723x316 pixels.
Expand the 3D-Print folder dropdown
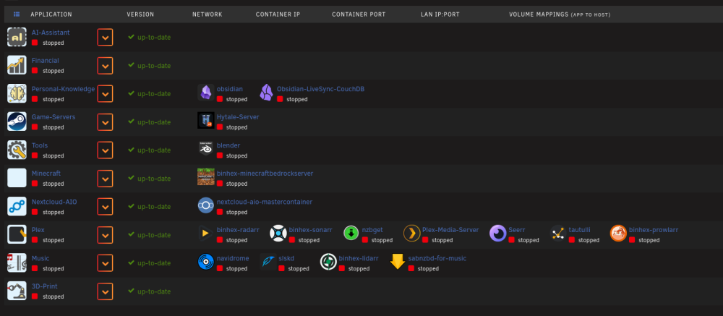(x=105, y=291)
